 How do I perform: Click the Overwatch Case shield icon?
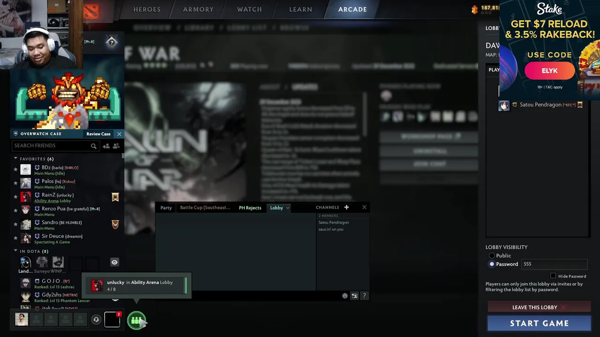(15, 134)
